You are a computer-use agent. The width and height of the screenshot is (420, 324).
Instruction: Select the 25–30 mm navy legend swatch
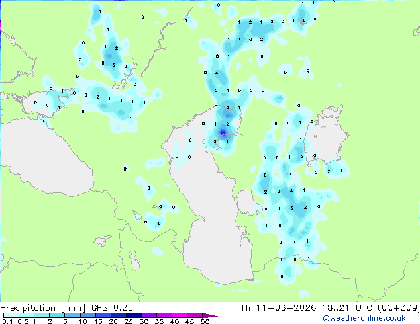pyautogui.click(x=133, y=315)
